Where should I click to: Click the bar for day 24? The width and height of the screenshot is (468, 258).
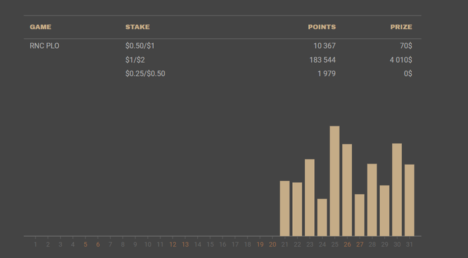click(x=322, y=217)
